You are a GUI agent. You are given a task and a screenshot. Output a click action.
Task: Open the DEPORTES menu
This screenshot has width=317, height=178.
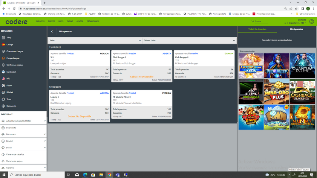(40, 21)
